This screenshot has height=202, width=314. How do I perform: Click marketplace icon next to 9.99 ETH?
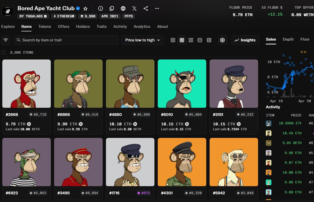81,124
